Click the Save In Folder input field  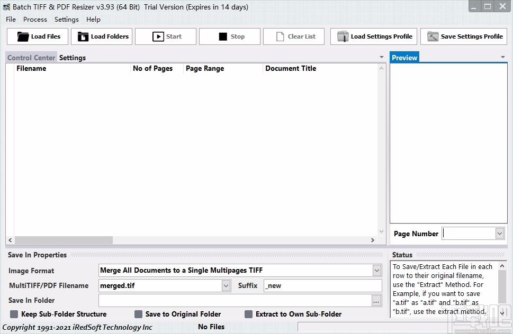(x=235, y=301)
